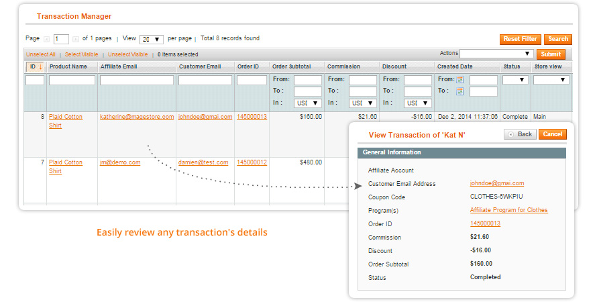The width and height of the screenshot is (597, 302).
Task: Sort by Store view column header
Action: [x=548, y=66]
